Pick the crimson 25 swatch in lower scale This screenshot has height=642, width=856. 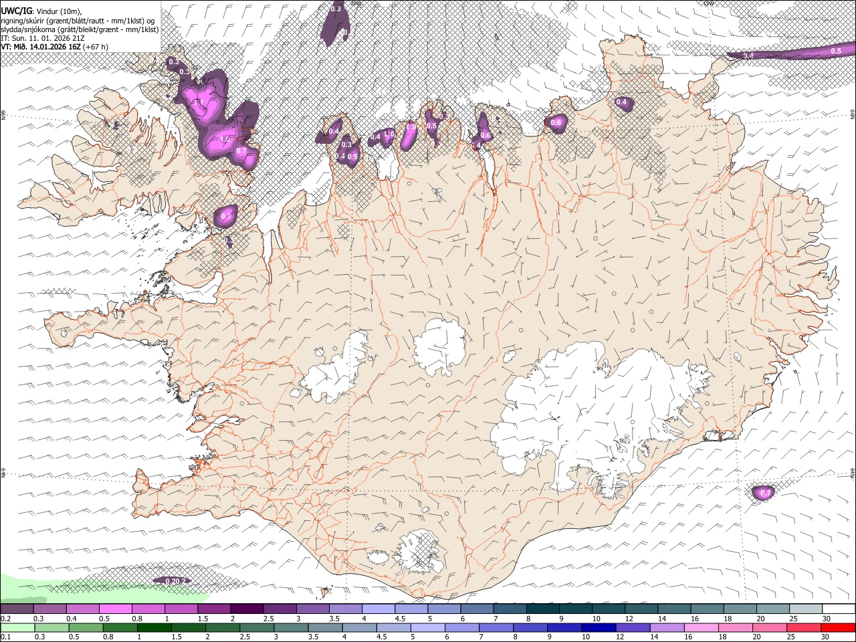click(803, 627)
